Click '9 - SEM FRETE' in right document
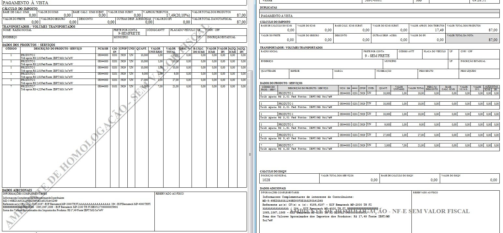Viewport: 503px width, 233px height. (x=377, y=56)
